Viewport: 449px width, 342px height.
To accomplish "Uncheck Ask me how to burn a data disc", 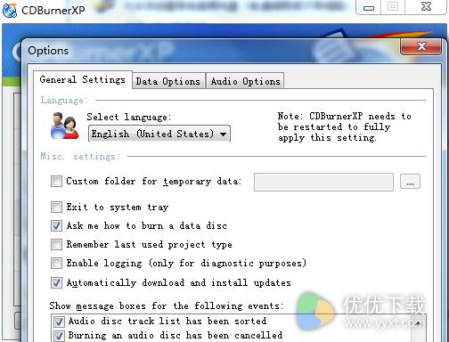I will click(x=56, y=225).
